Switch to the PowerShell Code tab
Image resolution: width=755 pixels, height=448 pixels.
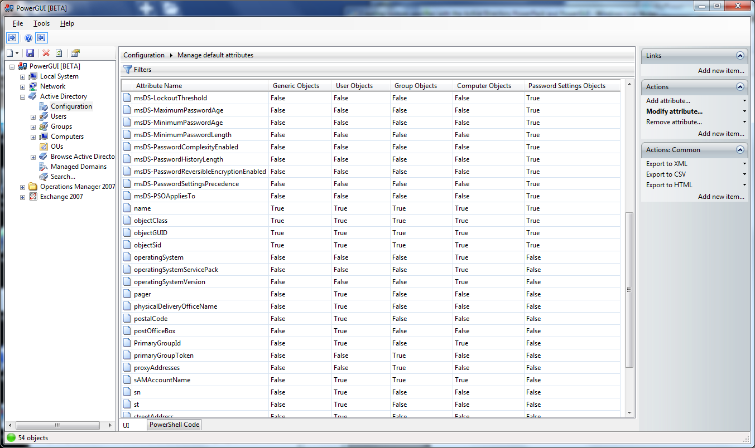point(174,425)
